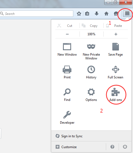Open the Downloads arrow icon
The height and width of the screenshot is (153, 133).
pos(97,14)
